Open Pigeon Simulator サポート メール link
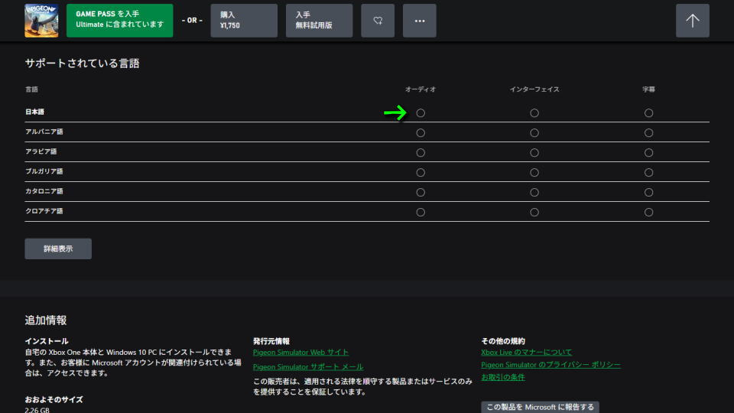734x413 pixels. (308, 367)
